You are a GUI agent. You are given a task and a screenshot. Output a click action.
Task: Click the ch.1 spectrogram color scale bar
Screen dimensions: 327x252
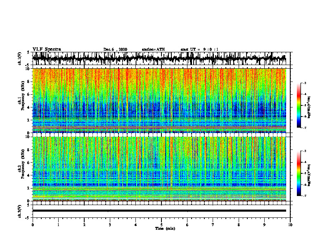pos(299,105)
